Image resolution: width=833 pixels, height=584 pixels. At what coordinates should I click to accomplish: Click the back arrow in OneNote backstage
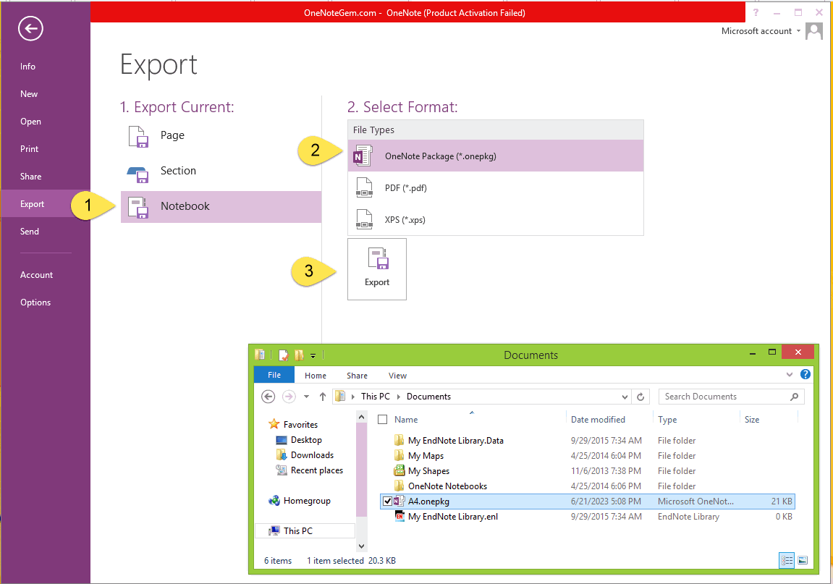click(31, 29)
